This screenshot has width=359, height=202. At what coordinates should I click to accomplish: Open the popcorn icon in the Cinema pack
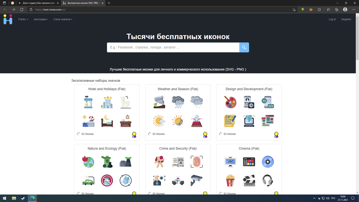pos(230,180)
